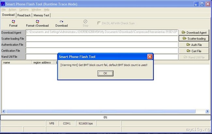
Task: Click the 921600 bps status entry
Action: [85, 124]
